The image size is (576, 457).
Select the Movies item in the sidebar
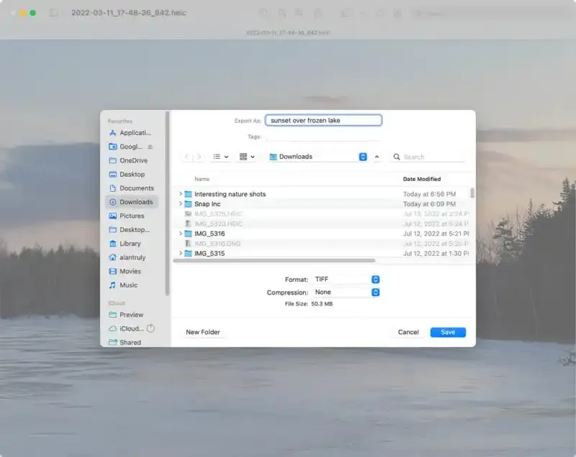(x=129, y=271)
